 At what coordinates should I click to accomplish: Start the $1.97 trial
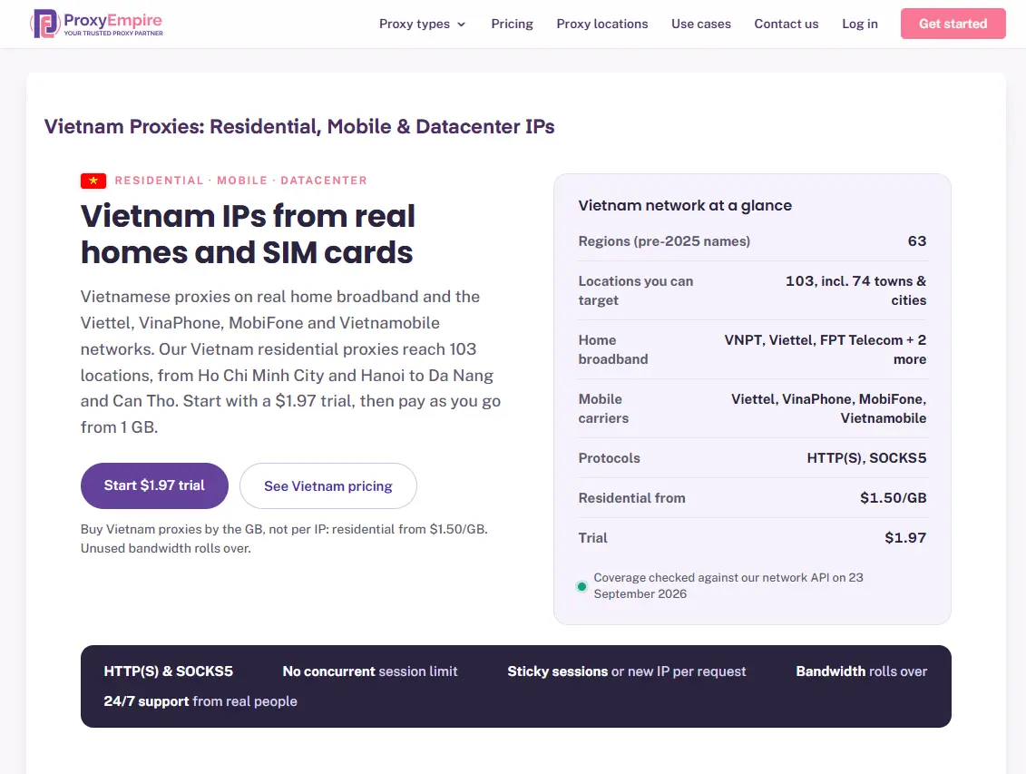click(154, 485)
